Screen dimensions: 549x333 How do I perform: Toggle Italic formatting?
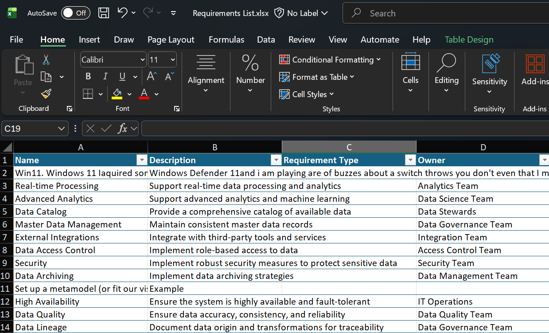[x=105, y=76]
